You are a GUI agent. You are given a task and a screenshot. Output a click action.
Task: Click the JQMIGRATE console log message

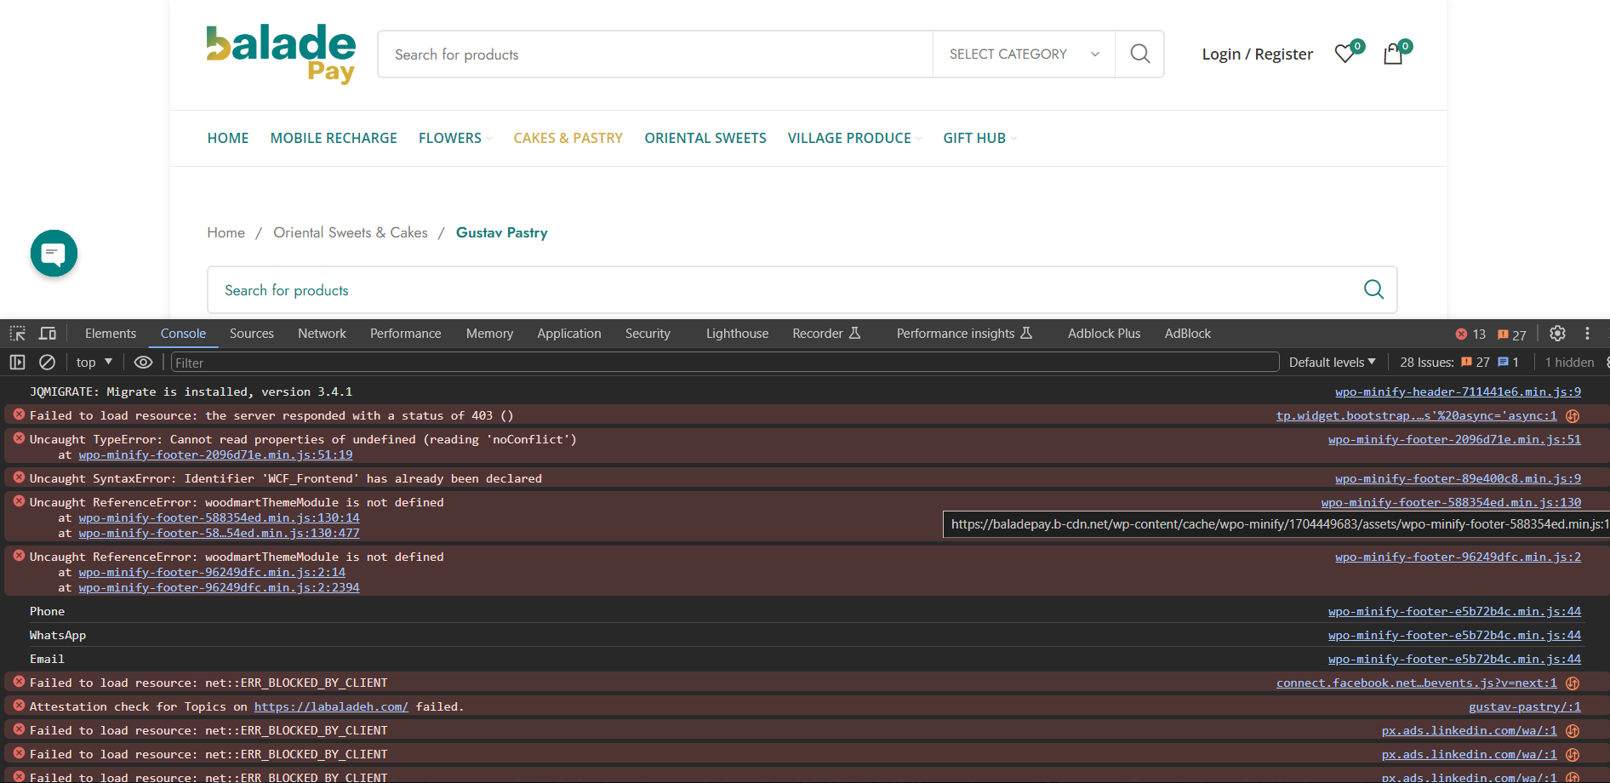pos(191,391)
